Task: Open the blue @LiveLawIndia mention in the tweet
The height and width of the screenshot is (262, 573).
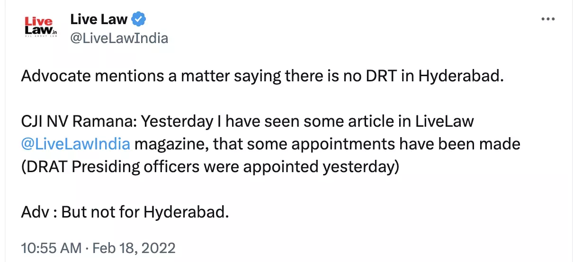Action: click(76, 143)
